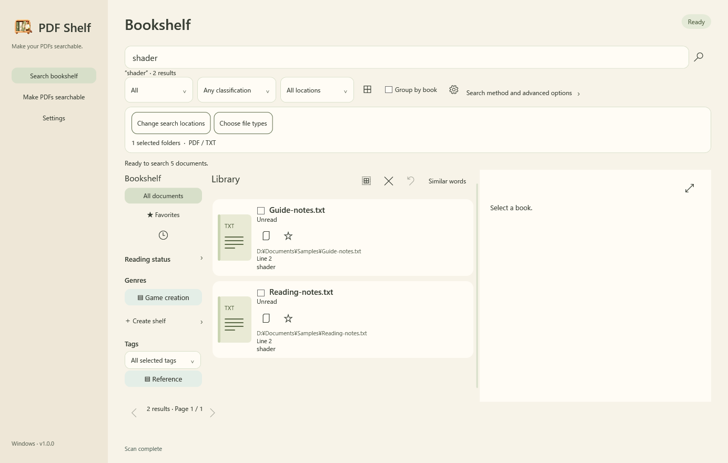Filter by the Reference tag

(163, 379)
